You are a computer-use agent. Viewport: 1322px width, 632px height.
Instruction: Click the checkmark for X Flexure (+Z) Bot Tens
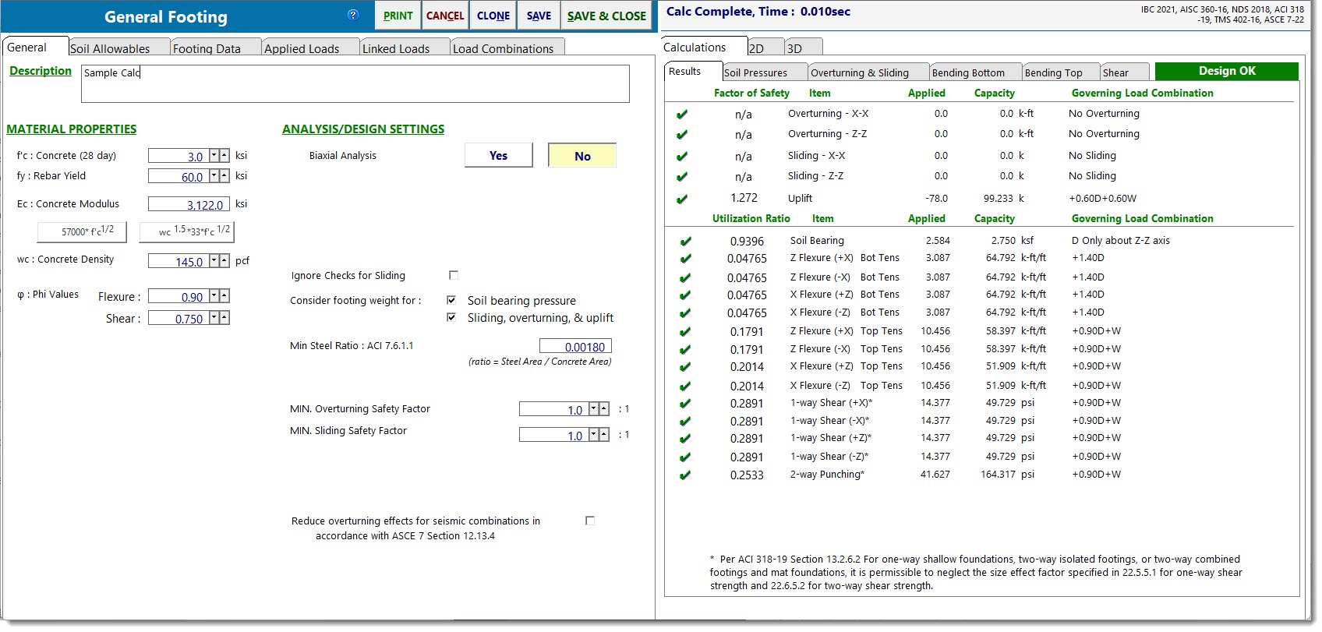(685, 295)
